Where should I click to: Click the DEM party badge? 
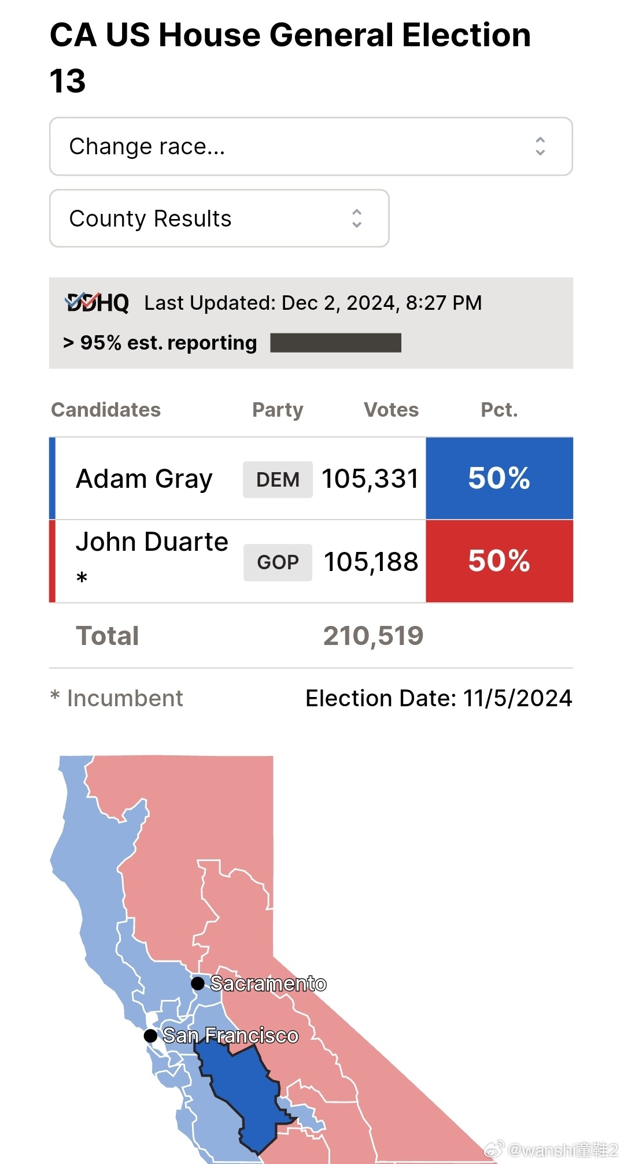pyautogui.click(x=278, y=479)
